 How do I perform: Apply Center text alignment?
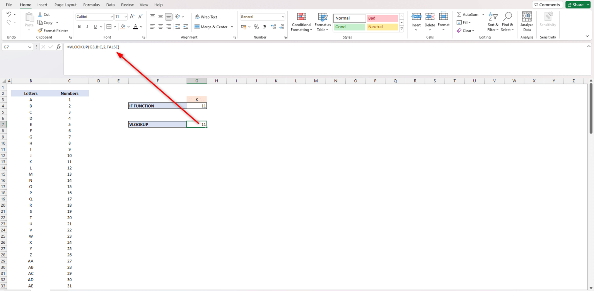click(160, 26)
